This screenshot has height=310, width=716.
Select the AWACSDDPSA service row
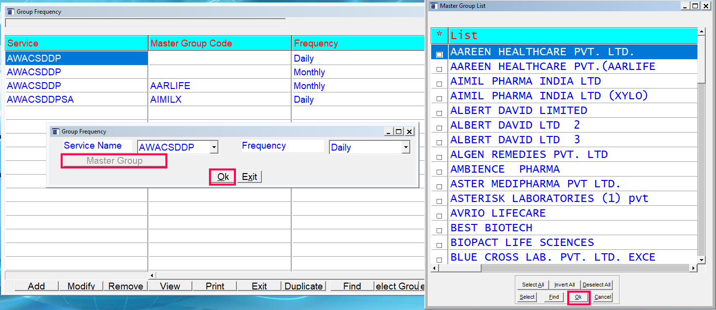76,99
